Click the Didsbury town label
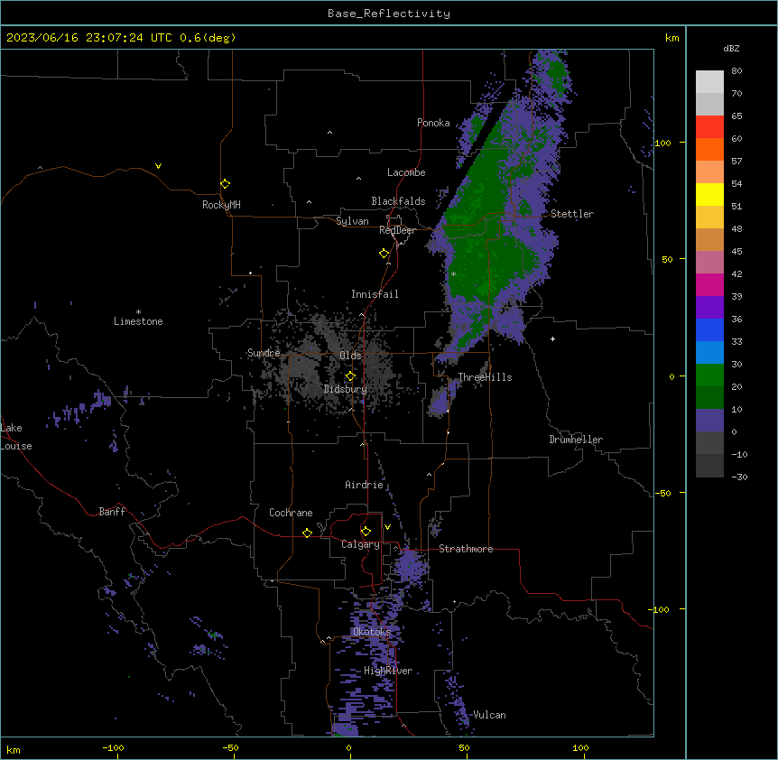 point(346,389)
